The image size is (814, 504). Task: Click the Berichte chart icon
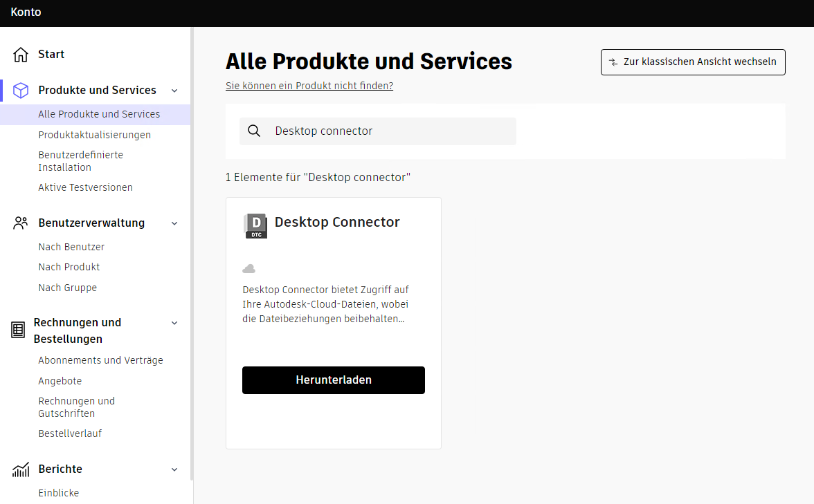21,469
